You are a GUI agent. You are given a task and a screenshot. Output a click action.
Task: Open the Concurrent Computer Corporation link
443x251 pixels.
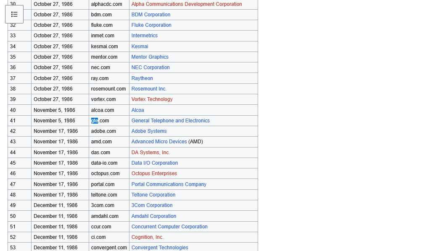pos(169,227)
